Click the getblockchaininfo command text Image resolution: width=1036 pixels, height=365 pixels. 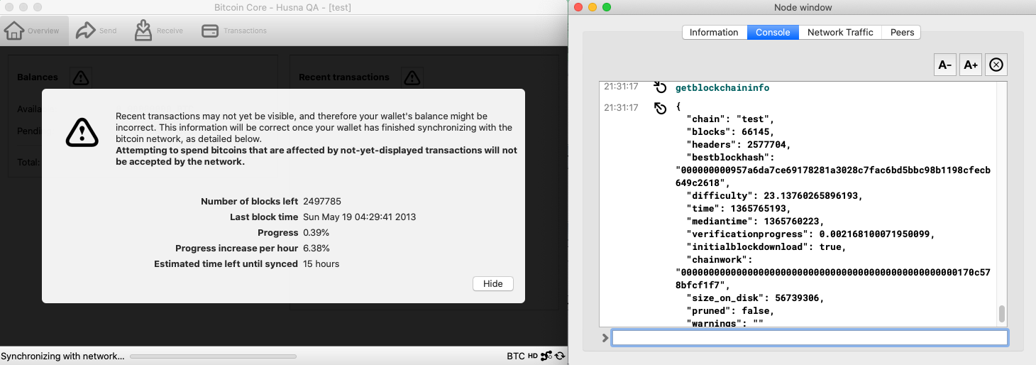click(722, 87)
